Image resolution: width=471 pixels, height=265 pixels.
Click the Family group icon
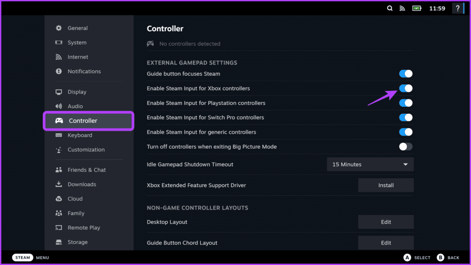59,213
